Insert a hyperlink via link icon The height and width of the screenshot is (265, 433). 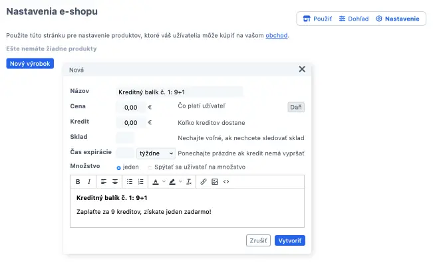pyautogui.click(x=204, y=182)
